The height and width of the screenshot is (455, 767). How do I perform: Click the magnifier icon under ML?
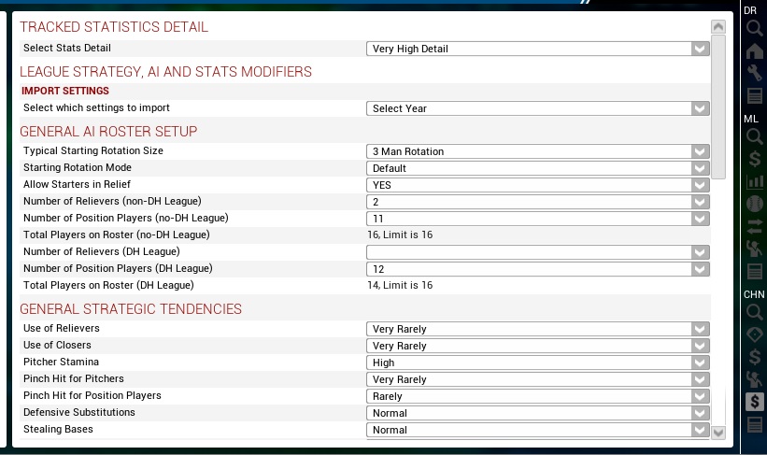click(755, 136)
